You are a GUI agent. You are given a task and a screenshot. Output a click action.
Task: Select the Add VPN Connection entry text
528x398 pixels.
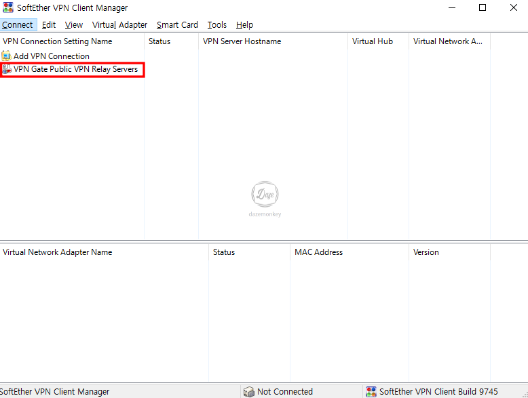(x=51, y=56)
